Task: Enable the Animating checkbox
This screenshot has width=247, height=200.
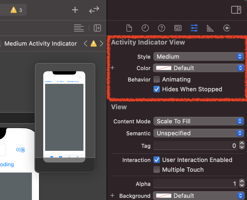Action: (157, 79)
